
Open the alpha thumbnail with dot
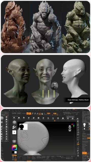14,132
